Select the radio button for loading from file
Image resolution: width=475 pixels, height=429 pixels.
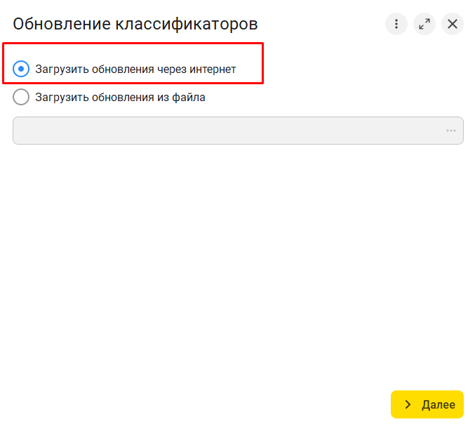[21, 97]
